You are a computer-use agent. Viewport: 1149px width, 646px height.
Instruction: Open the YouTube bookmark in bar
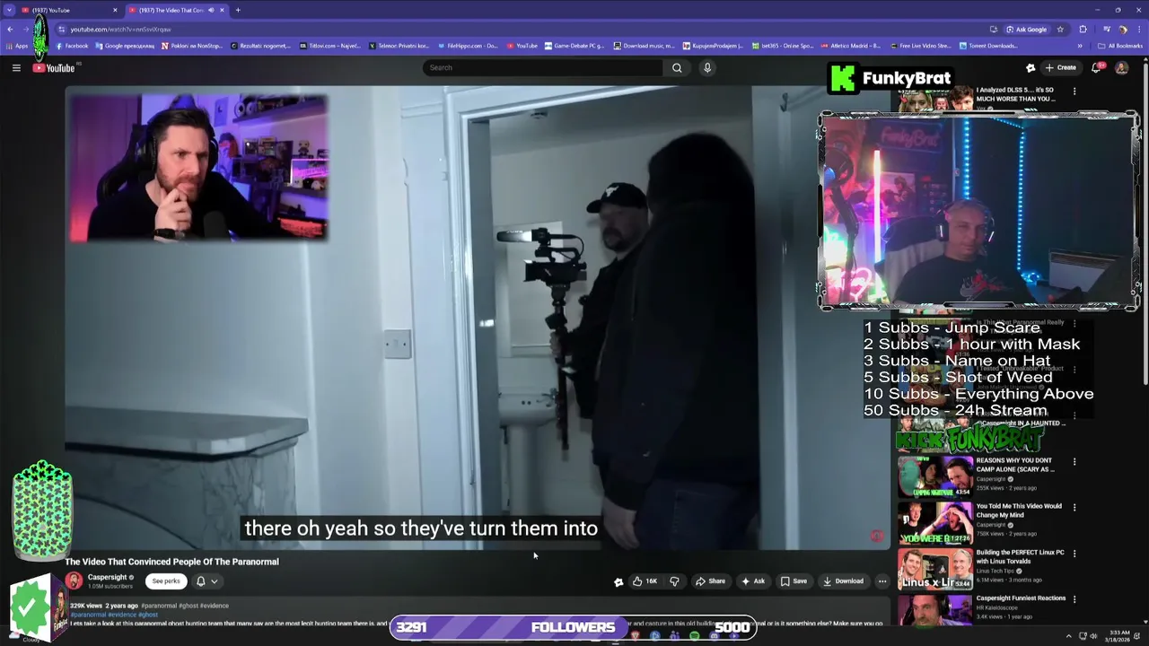[522, 46]
